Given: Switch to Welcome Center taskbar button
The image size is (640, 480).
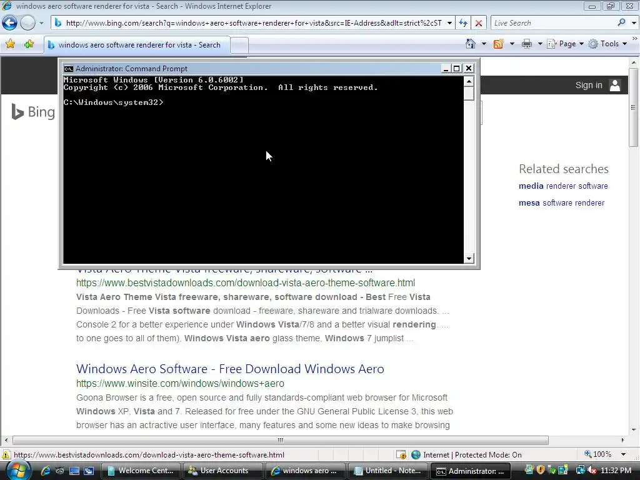Looking at the screenshot, I should point(141,471).
